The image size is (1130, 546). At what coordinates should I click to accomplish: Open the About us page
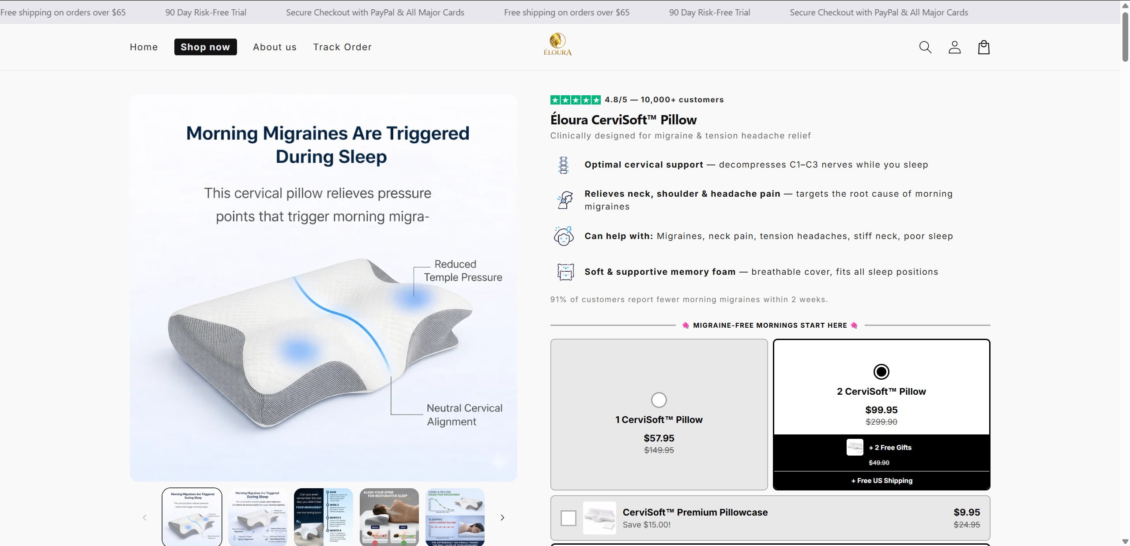275,47
